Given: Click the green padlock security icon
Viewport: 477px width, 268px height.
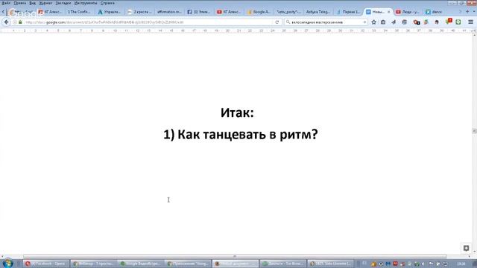Looking at the screenshot, I should click(x=20, y=22).
